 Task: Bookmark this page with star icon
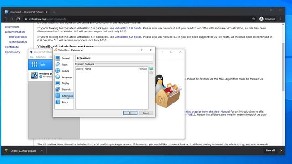(254, 19)
